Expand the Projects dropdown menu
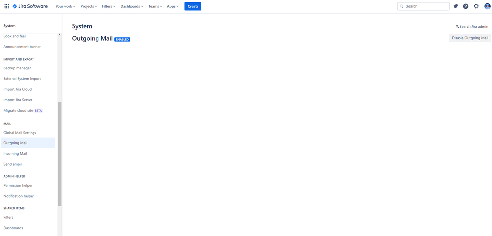 [x=89, y=6]
